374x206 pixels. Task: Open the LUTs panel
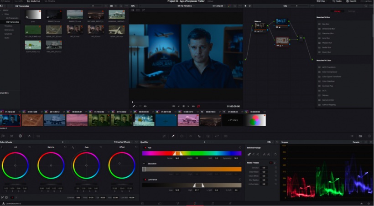click(19, 1)
